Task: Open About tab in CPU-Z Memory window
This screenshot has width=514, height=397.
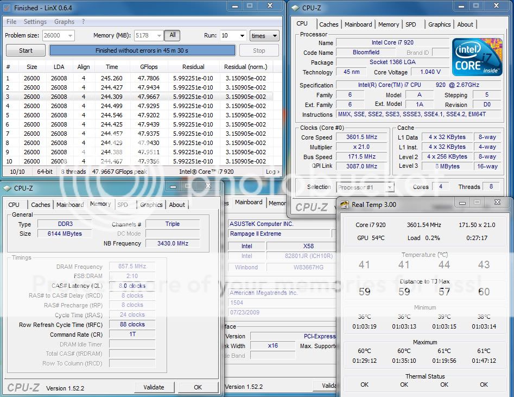Action: 177,205
